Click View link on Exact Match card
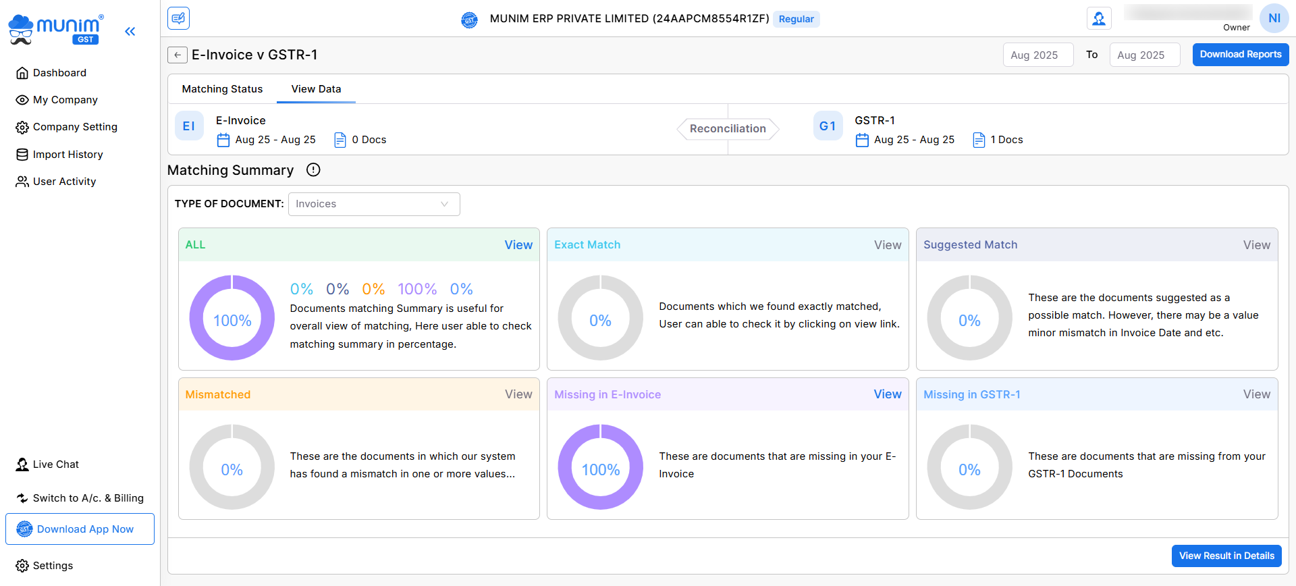 pyautogui.click(x=888, y=245)
